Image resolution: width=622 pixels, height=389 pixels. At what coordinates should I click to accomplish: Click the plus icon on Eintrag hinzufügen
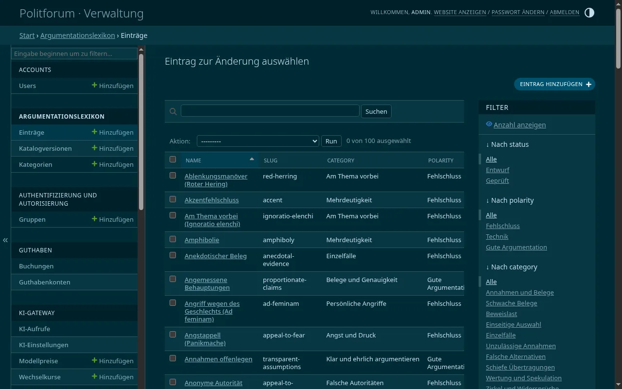[588, 85]
